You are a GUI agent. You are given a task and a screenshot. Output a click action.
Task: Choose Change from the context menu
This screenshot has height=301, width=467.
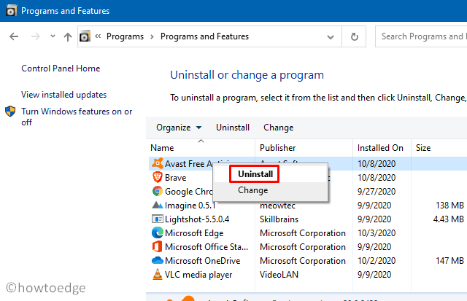pos(252,190)
